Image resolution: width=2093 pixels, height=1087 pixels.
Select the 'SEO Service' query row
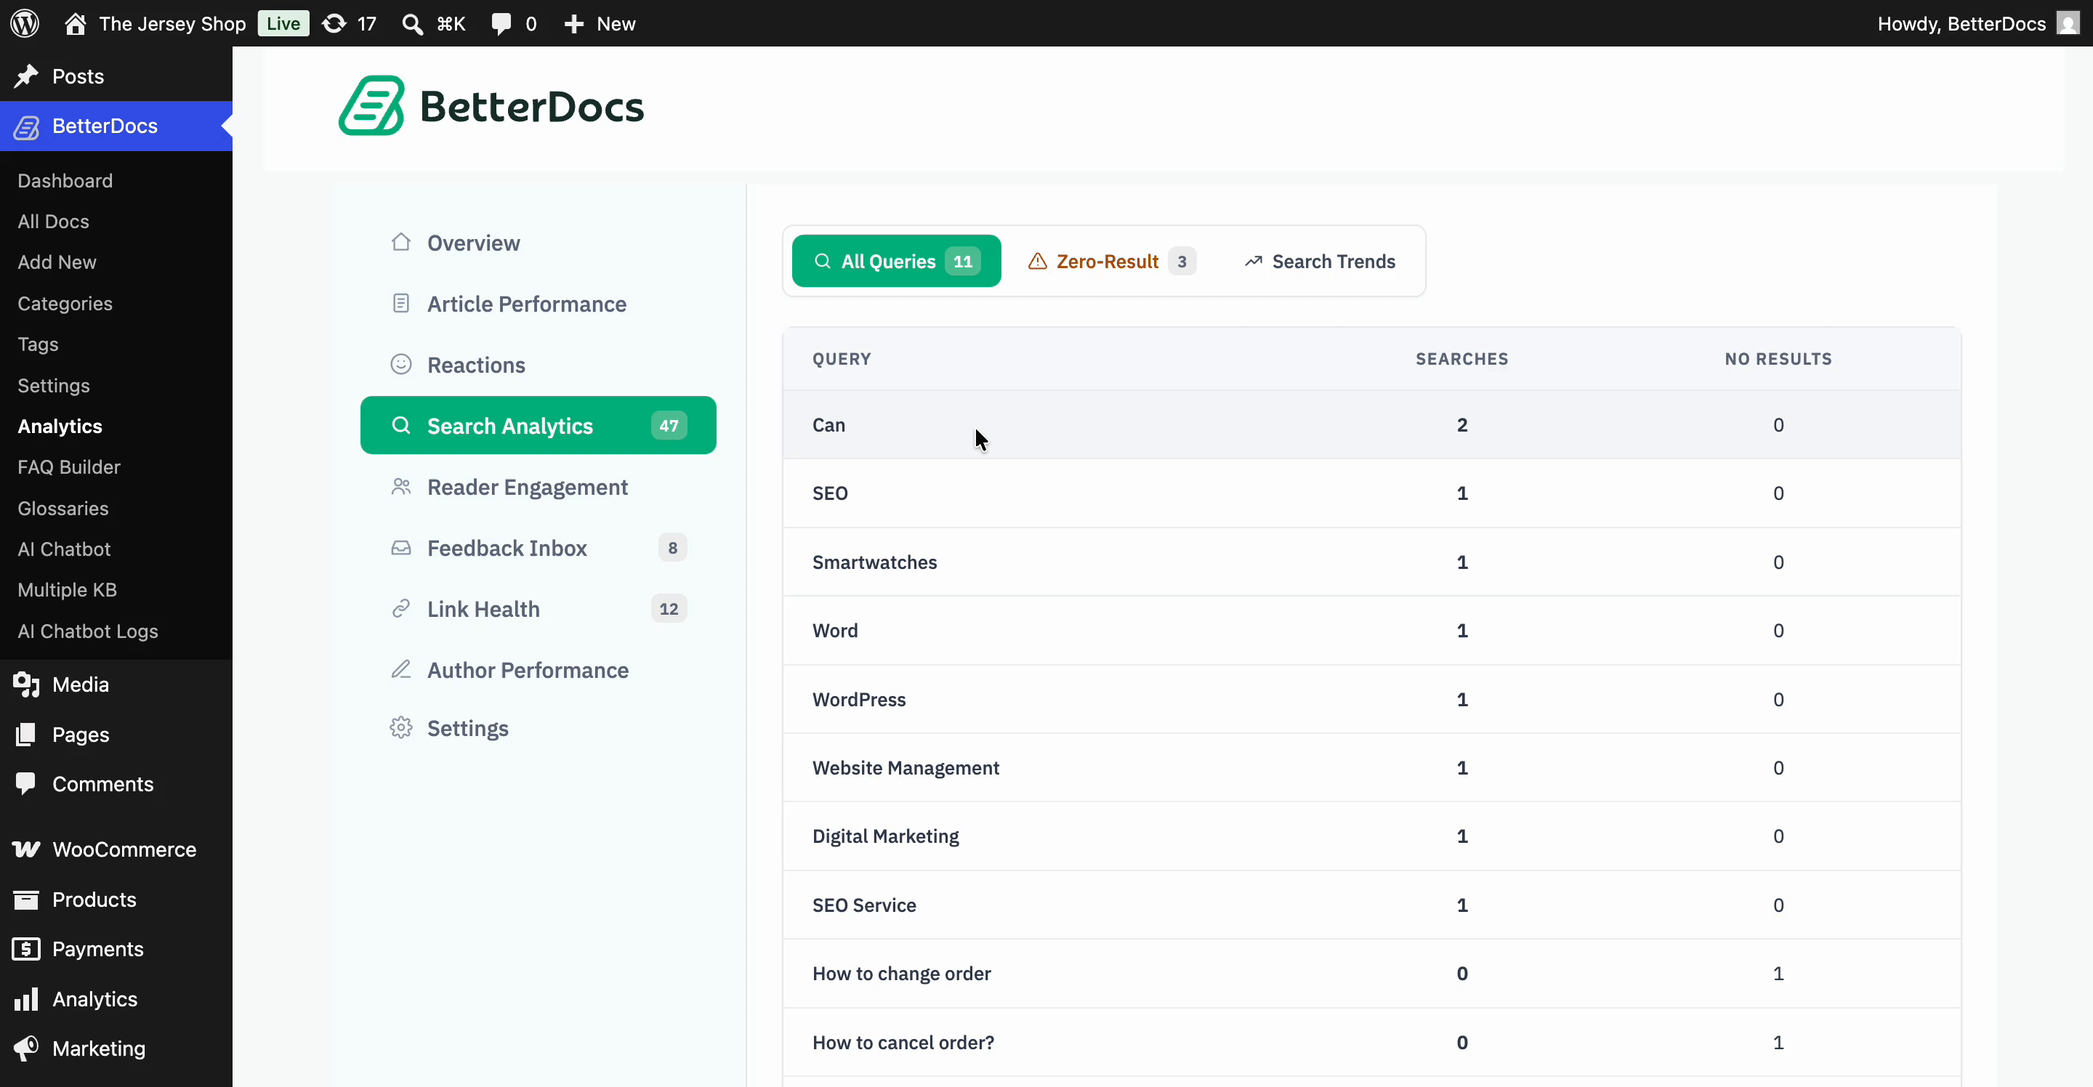1371,905
